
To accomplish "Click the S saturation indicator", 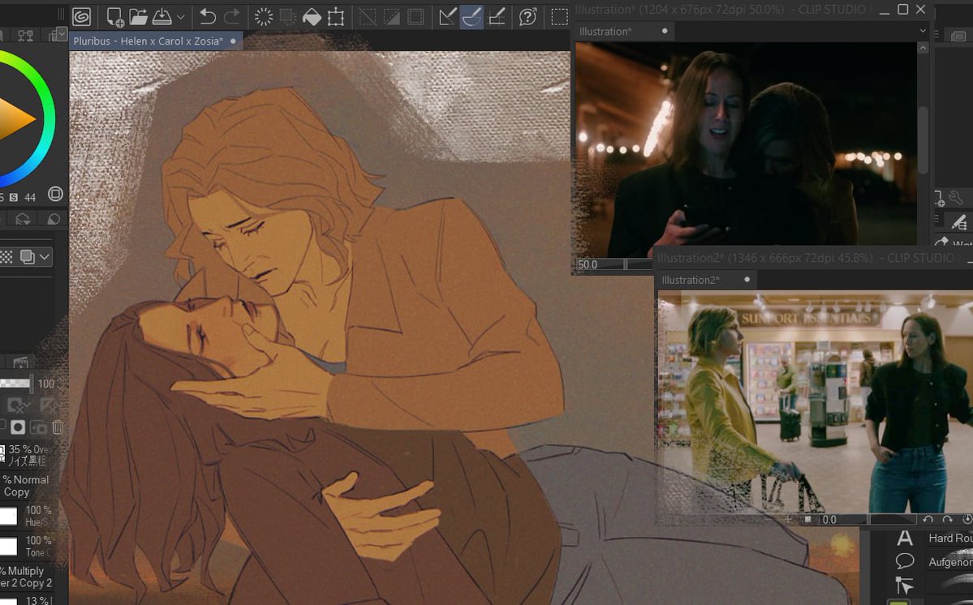I will 13,197.
